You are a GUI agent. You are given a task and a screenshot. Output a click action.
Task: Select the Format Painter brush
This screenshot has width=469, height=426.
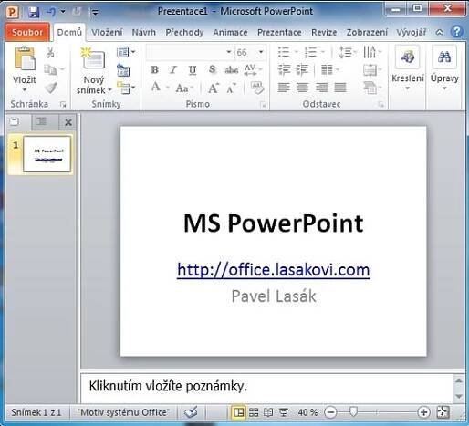[50, 88]
